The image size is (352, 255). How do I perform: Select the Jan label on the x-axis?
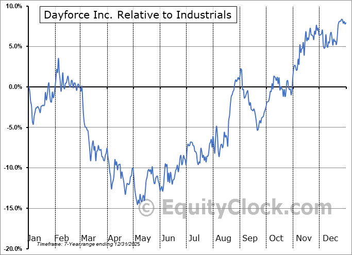tap(34, 238)
